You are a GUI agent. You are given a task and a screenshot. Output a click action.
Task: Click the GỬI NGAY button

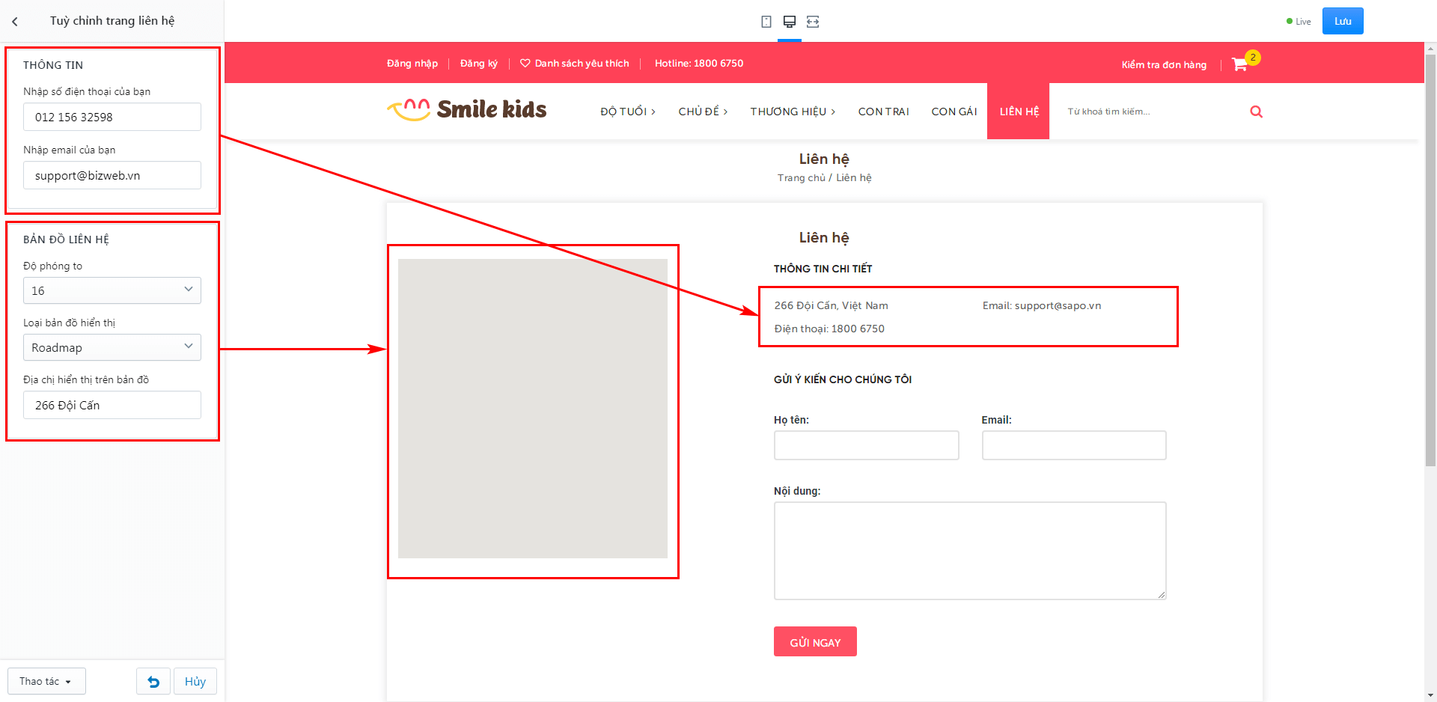tap(815, 642)
